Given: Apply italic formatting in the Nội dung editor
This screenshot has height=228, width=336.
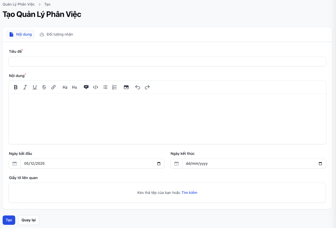Looking at the screenshot, I should (x=25, y=87).
